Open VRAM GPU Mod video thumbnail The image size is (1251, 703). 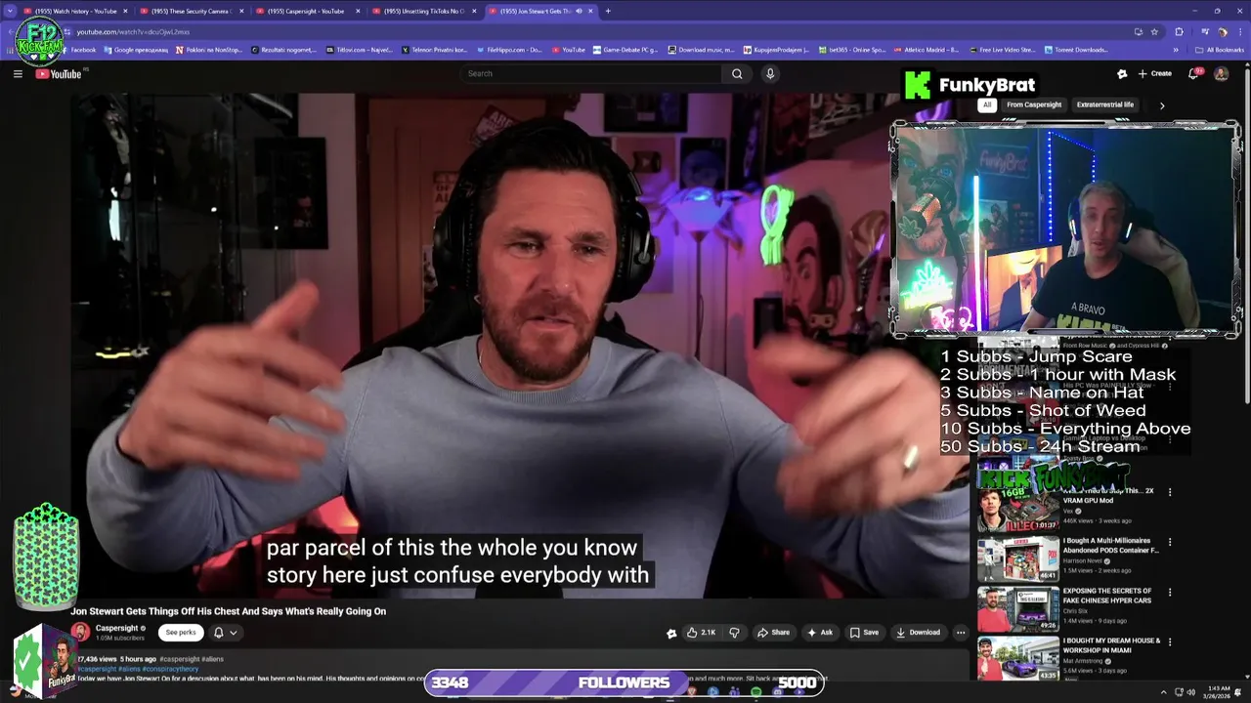click(x=1018, y=509)
